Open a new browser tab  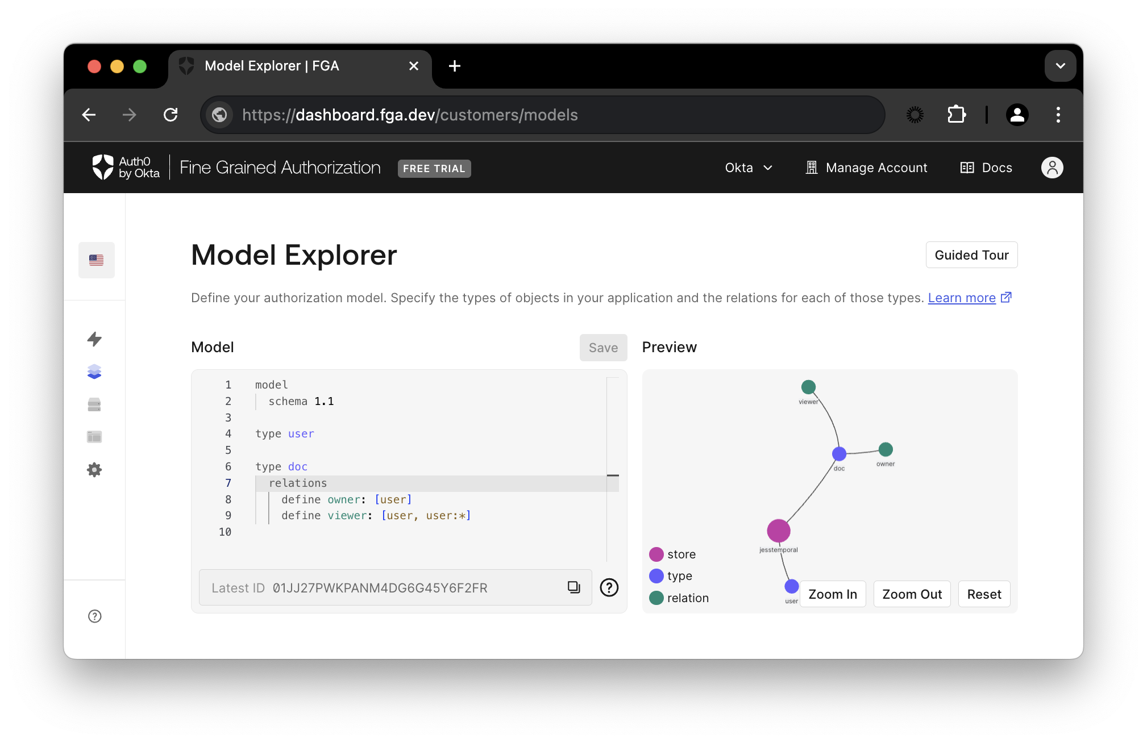click(x=455, y=66)
